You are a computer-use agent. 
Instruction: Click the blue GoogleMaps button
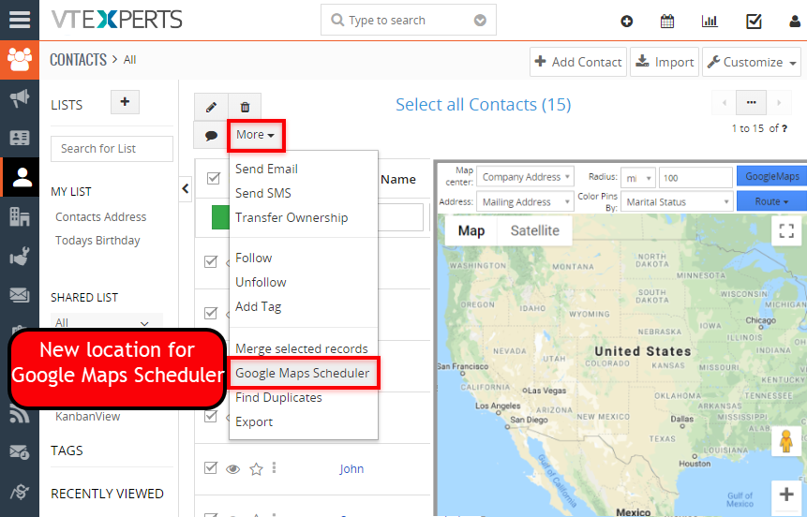click(772, 176)
